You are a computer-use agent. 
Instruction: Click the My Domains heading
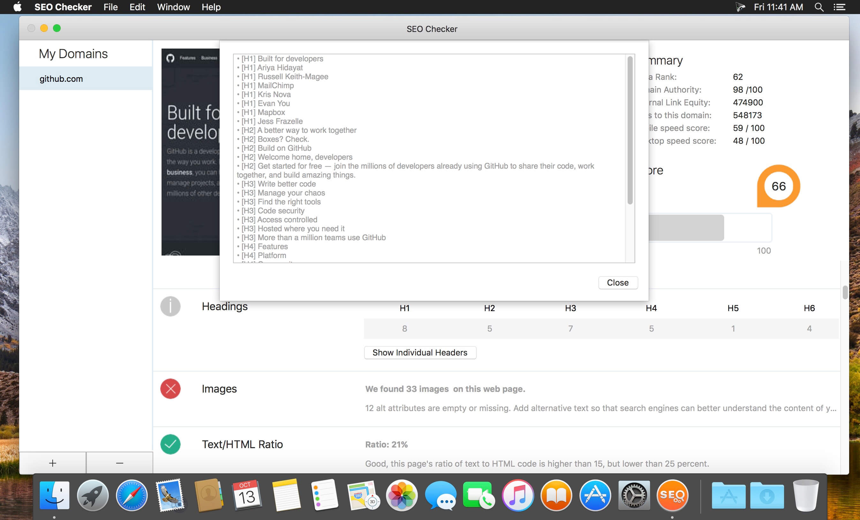(73, 54)
